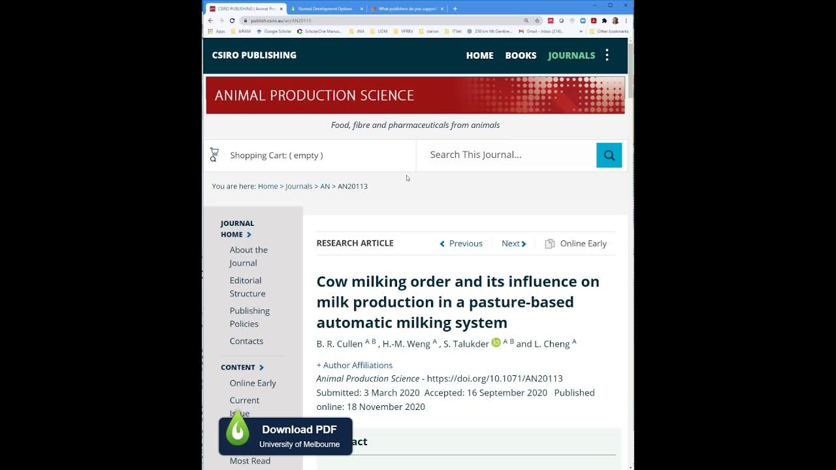This screenshot has height=470, width=836.
Task: Reload the page with refresh icon
Action: click(x=232, y=20)
